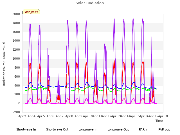
Task: Click the Apr 3 x-axis tick label
Action: pyautogui.click(x=22, y=116)
